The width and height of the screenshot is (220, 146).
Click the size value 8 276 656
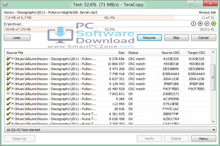117,59
